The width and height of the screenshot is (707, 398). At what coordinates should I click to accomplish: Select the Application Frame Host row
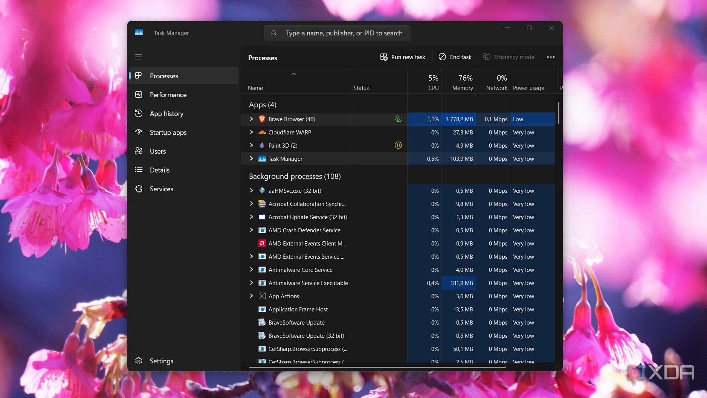point(398,309)
